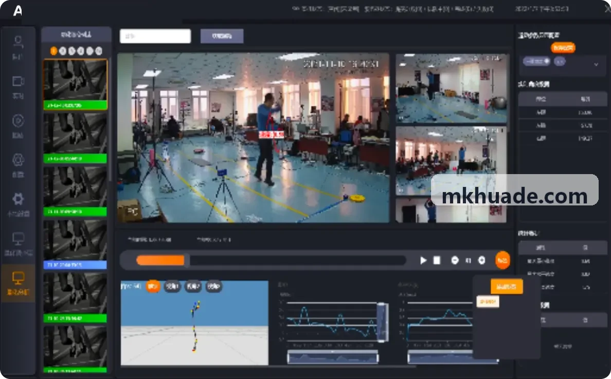The image size is (611, 379).
Task: Go to the fourth page dot in the recording list
Action: 81,51
